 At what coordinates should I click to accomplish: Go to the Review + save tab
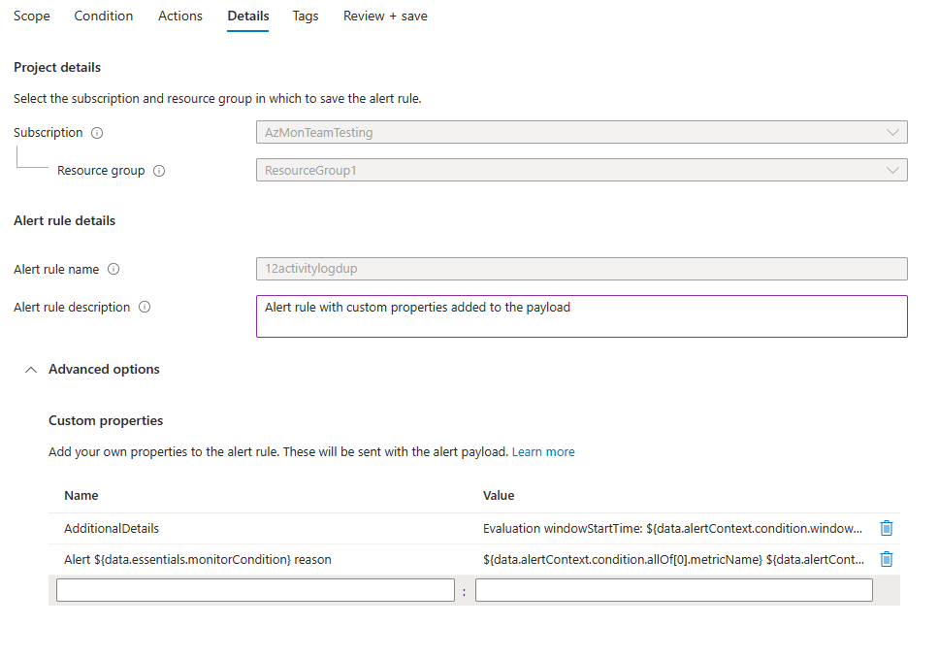(x=385, y=16)
